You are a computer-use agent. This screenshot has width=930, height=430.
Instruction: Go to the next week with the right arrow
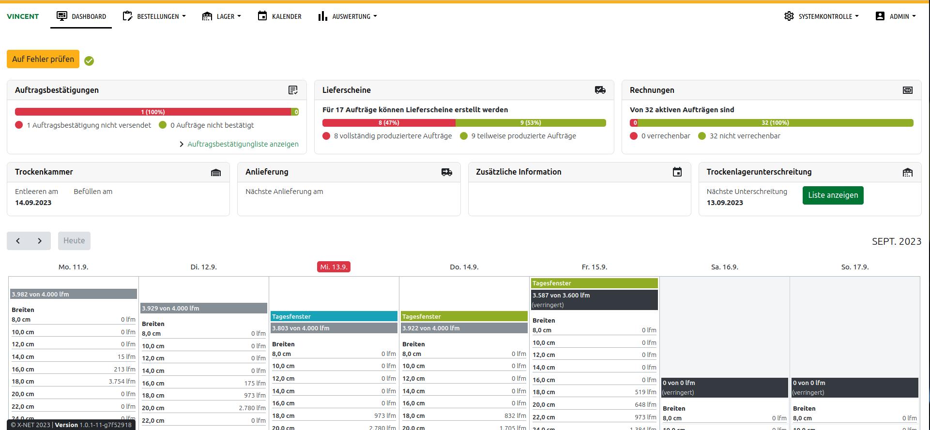point(40,241)
